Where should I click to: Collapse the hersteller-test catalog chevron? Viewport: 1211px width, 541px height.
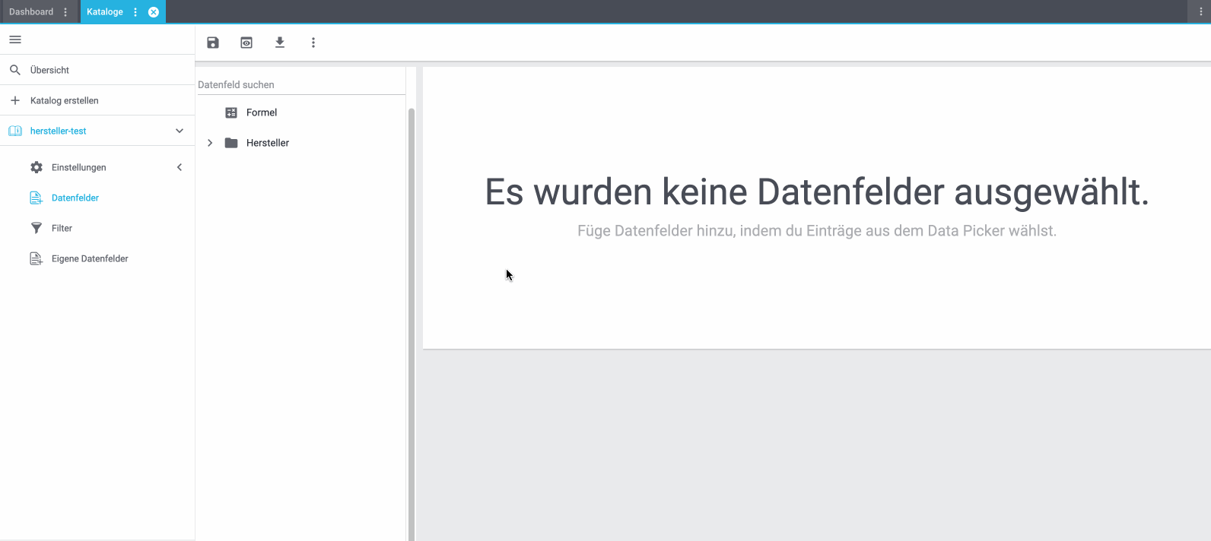pos(180,131)
